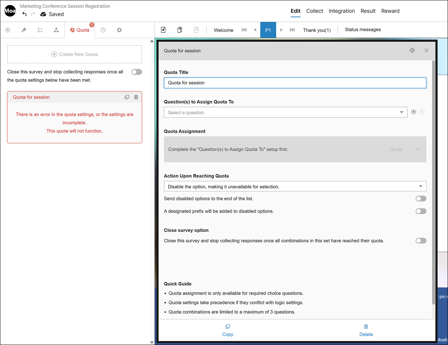
Task: Go to next page
Action: click(282, 30)
